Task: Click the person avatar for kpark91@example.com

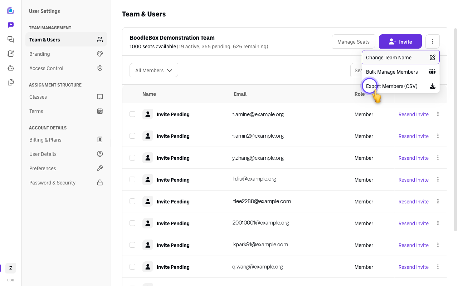Action: click(x=148, y=245)
